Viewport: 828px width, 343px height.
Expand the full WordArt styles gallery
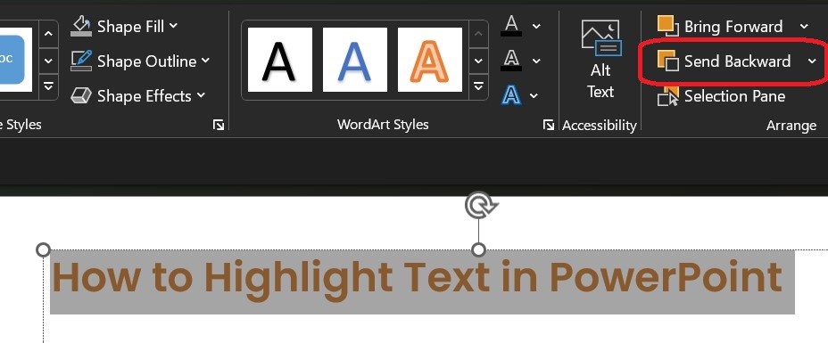tap(478, 86)
